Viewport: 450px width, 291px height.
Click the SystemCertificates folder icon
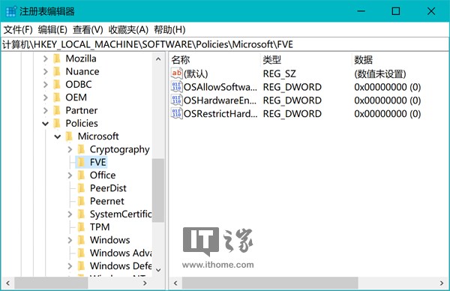(82, 214)
